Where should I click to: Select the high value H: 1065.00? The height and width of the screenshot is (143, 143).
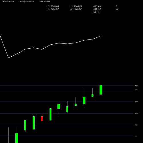[x=76, y=6]
